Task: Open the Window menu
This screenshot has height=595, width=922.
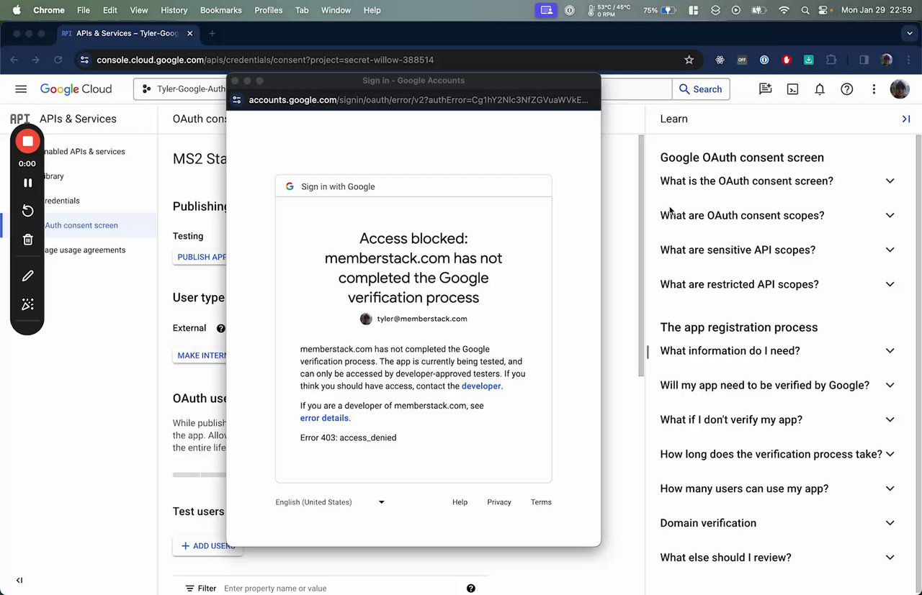Action: [336, 10]
